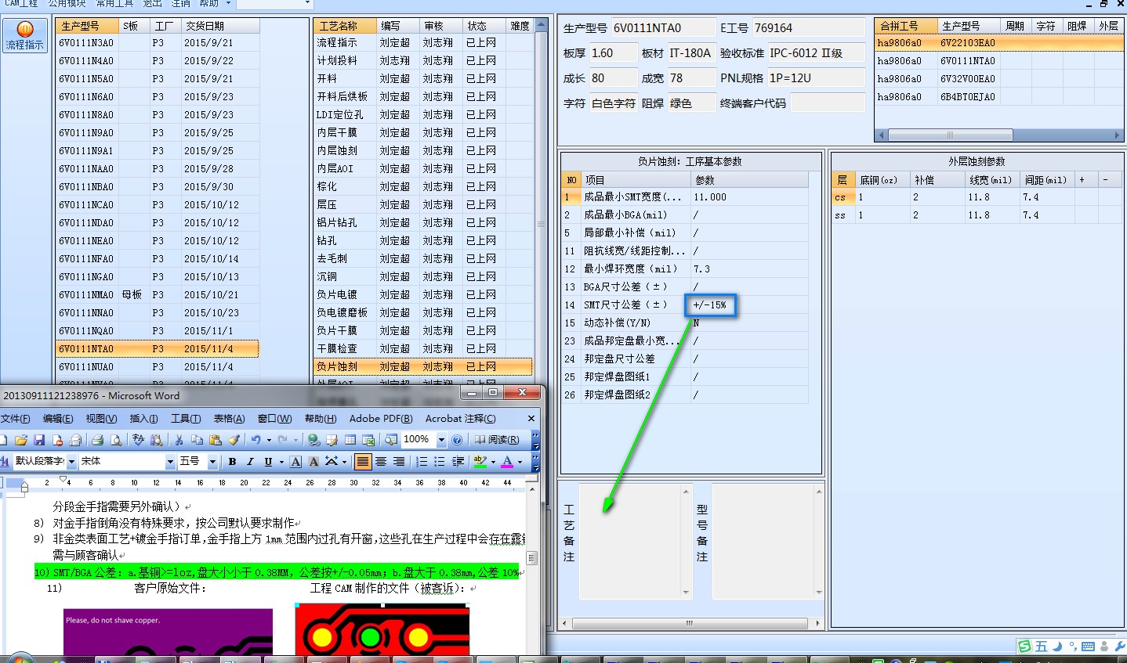1127x663 pixels.
Task: Toggle justified left alignment button
Action: tap(363, 462)
